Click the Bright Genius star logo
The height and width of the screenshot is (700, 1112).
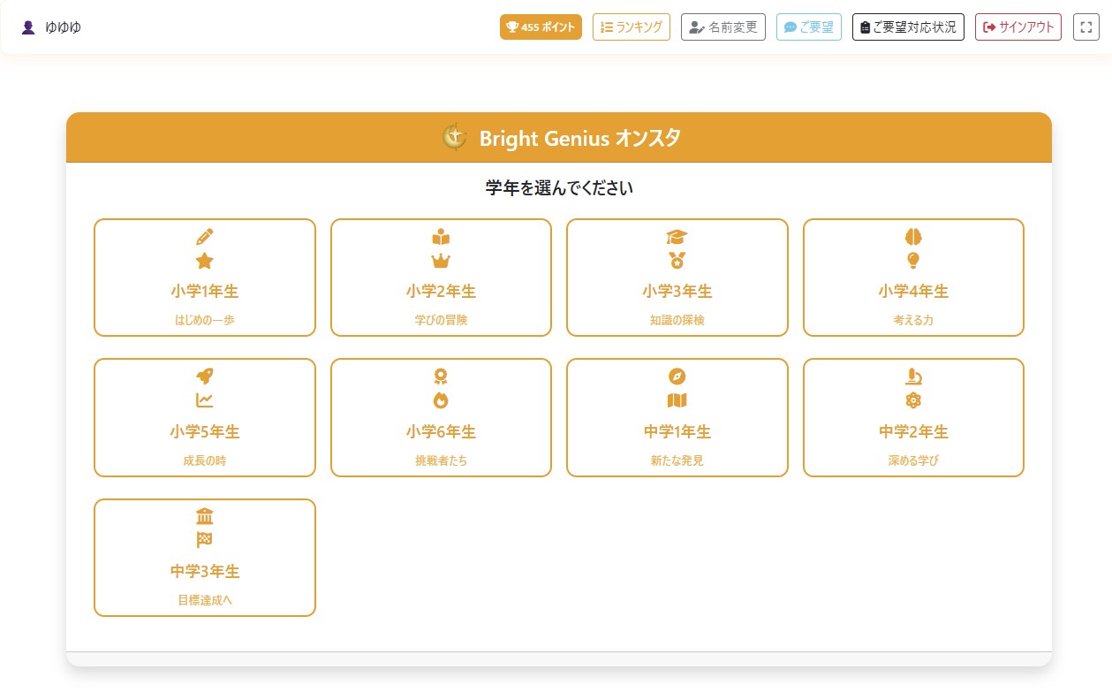454,138
